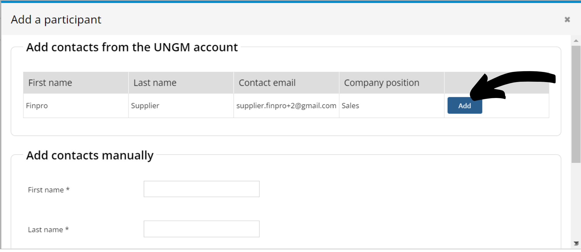Click the scrollbar down arrow
Viewport: 581px width, 252px height.
point(576,243)
